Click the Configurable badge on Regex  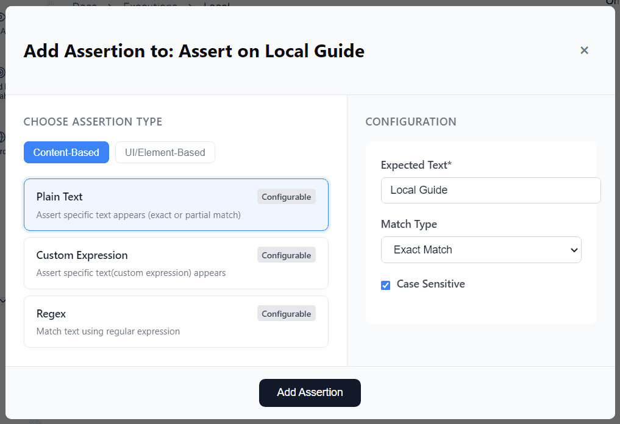(286, 313)
